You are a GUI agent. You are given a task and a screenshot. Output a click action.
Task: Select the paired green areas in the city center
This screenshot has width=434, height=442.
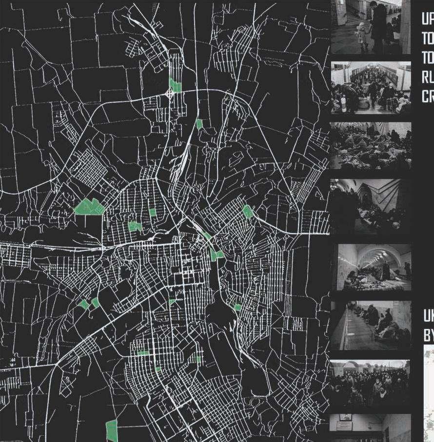coord(217,255)
